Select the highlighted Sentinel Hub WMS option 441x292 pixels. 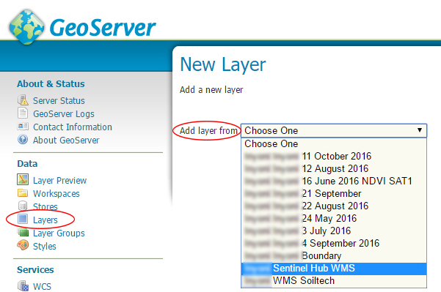[334, 268]
